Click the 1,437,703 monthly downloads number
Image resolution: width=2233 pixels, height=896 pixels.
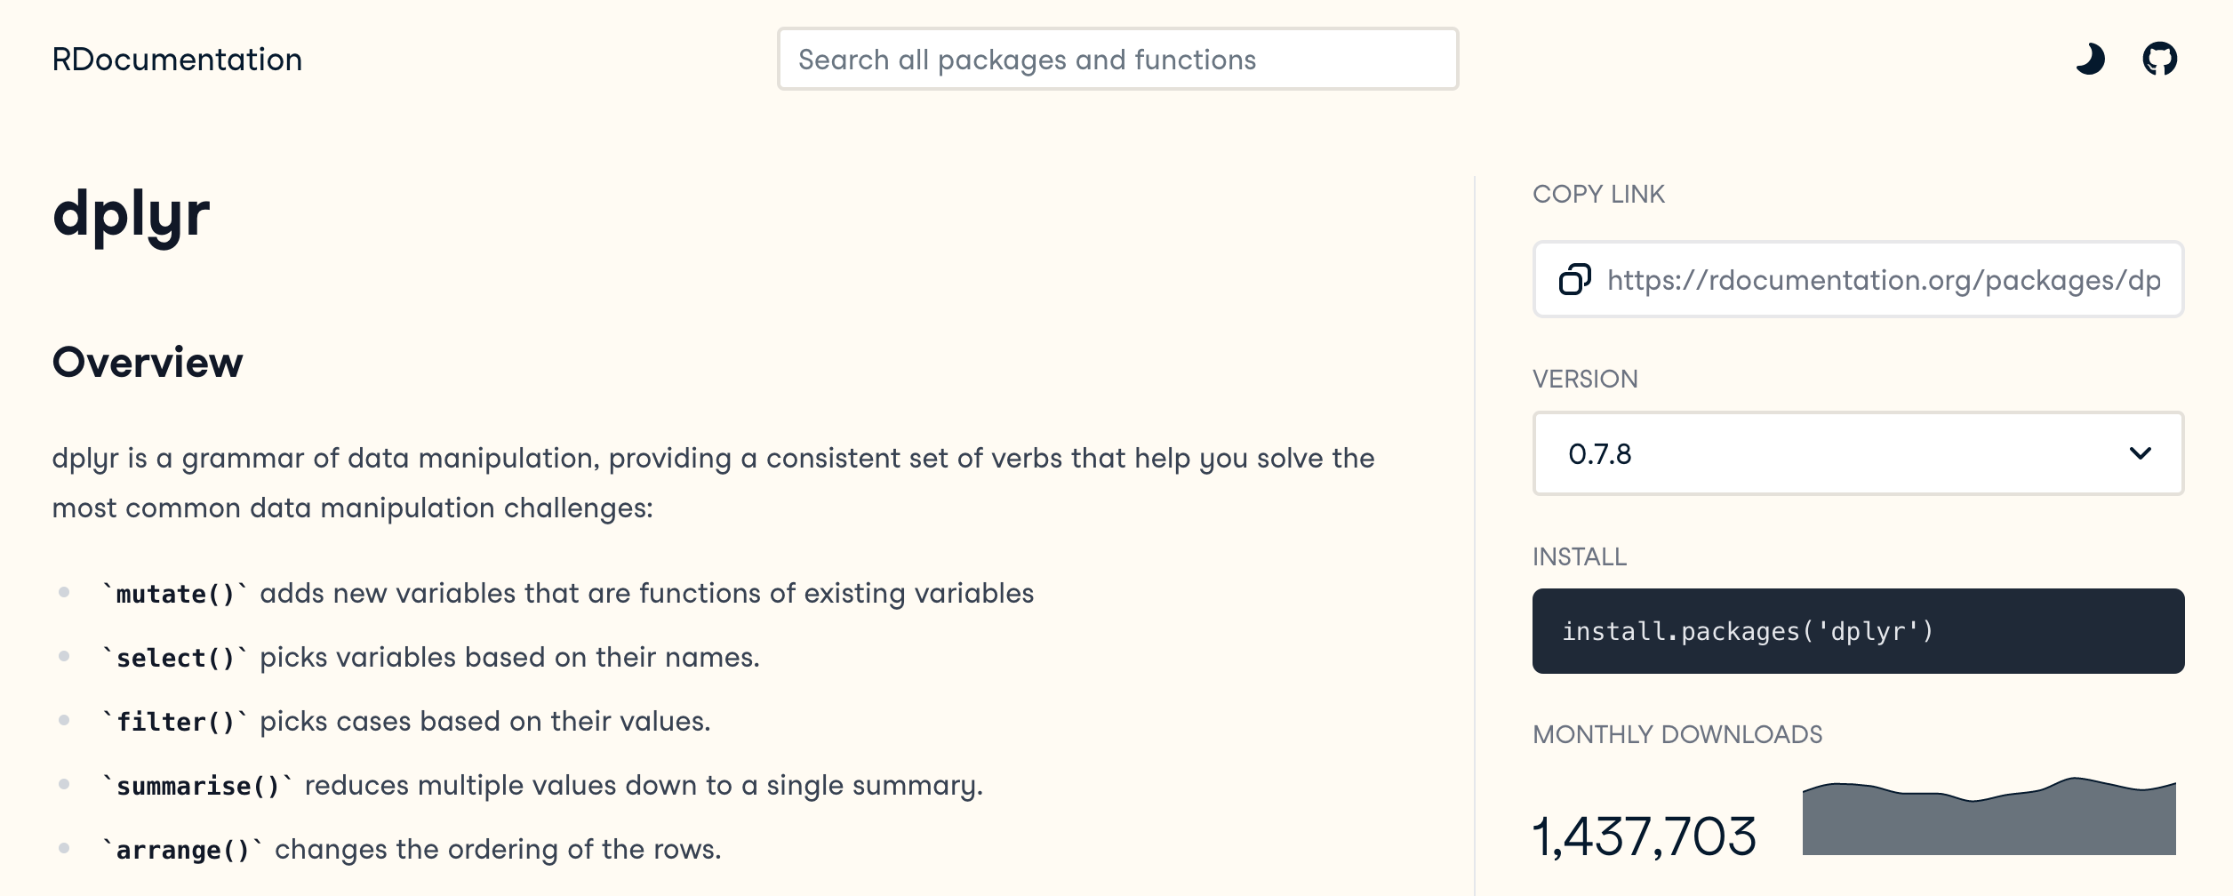click(1644, 837)
